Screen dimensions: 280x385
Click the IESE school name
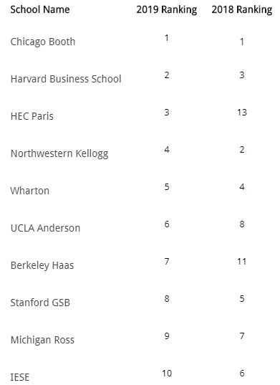click(x=20, y=377)
